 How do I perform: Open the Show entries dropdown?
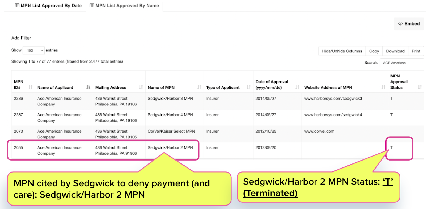34,50
